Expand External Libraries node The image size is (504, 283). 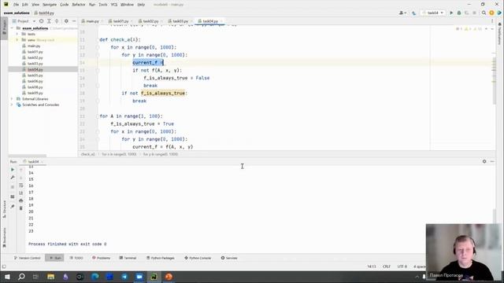point(13,99)
